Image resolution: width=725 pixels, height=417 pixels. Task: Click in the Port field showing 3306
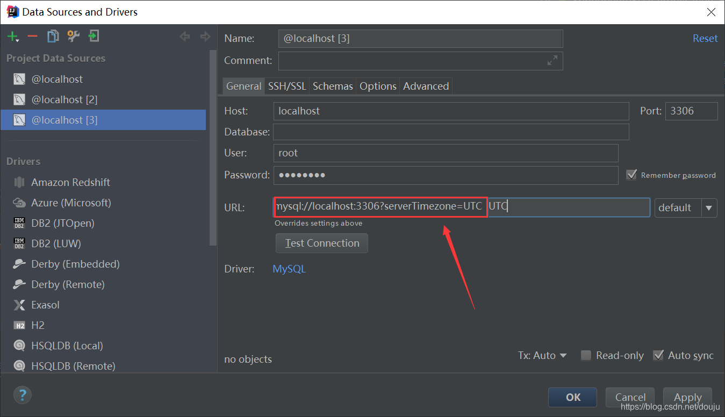click(691, 111)
